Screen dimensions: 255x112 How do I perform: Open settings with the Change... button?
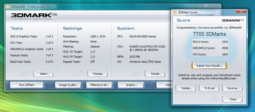click(x=98, y=74)
